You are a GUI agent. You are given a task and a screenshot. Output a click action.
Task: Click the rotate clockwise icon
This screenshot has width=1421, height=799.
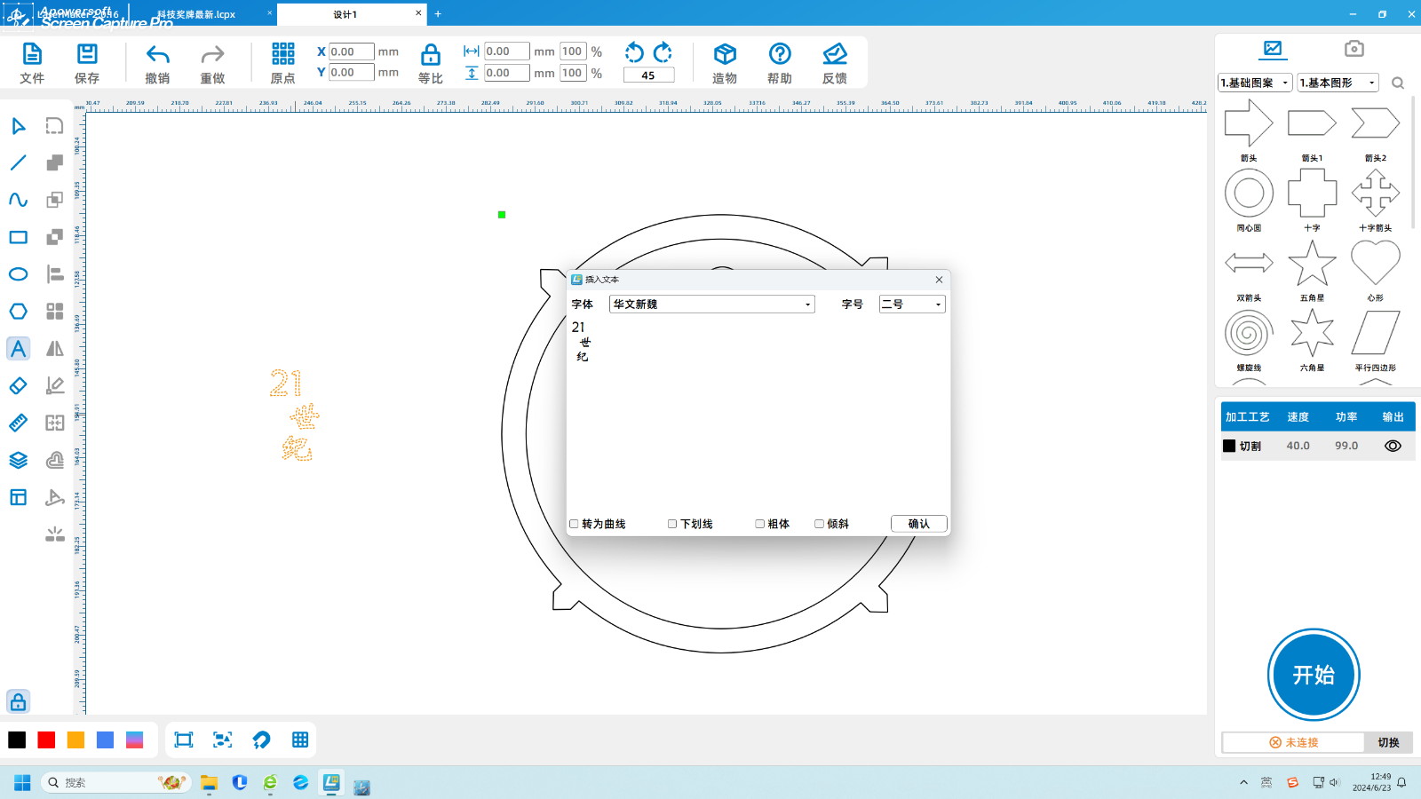click(663, 52)
